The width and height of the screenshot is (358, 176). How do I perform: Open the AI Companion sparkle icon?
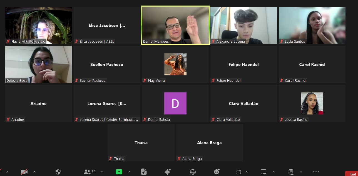[167, 172]
